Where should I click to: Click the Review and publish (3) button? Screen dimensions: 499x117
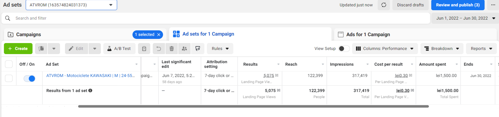pyautogui.click(x=458, y=5)
